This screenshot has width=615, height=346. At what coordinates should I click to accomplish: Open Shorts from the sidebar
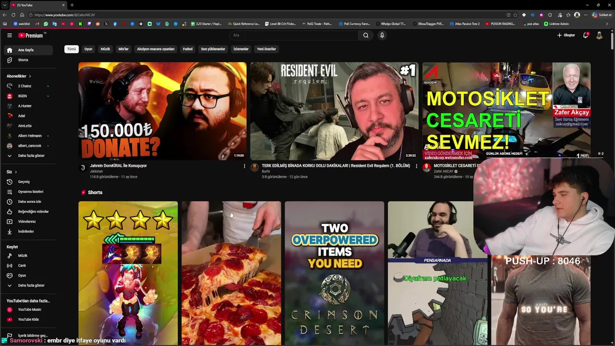tap(29, 60)
